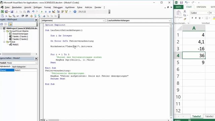Viewport: 215px width, 121px height.
Task: Click View Object in the Project panel
Action: pos(5,24)
